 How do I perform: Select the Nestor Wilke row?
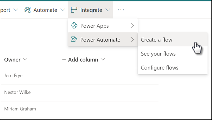(x=79, y=93)
